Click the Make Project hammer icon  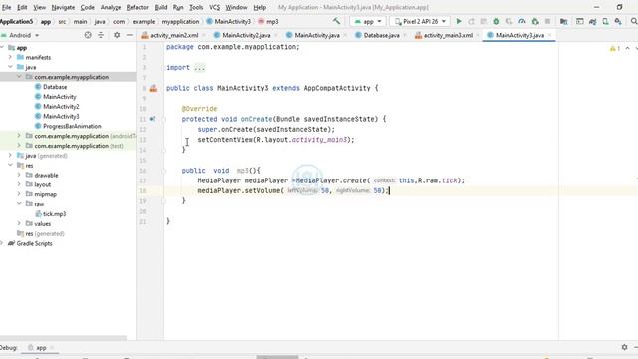[336, 21]
